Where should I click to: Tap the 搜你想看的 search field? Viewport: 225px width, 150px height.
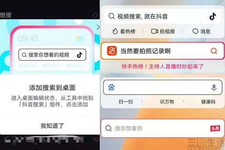[163, 128]
